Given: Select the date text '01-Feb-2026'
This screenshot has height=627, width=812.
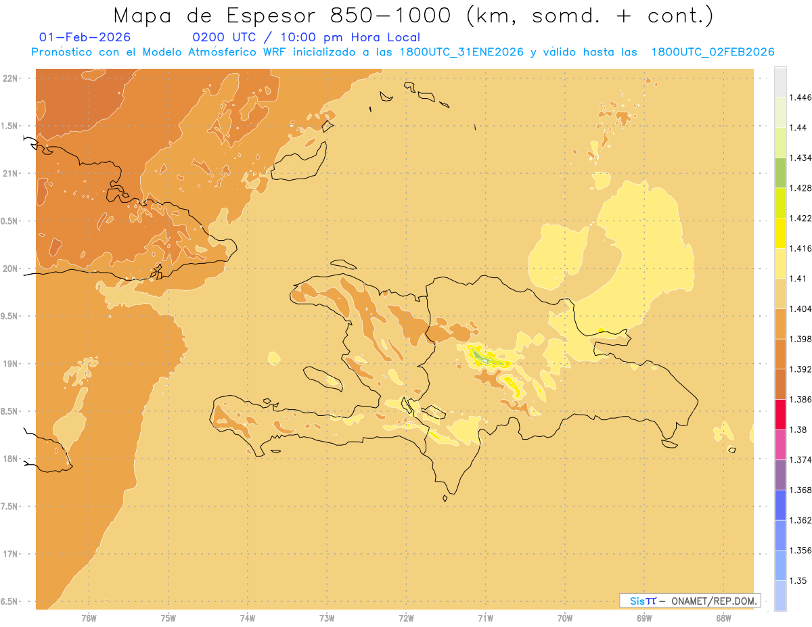Looking at the screenshot, I should tap(85, 37).
